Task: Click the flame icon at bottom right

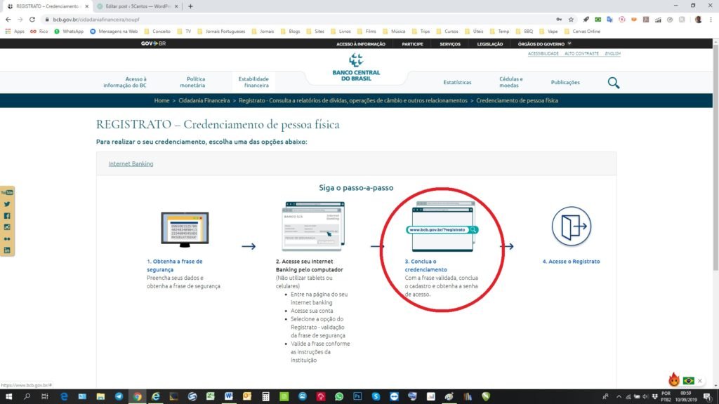Action: (x=673, y=379)
